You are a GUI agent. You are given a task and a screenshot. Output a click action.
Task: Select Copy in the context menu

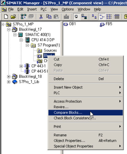[86, 65]
